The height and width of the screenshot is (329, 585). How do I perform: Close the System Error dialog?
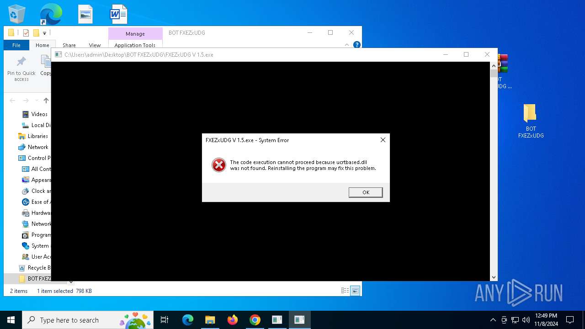383,140
